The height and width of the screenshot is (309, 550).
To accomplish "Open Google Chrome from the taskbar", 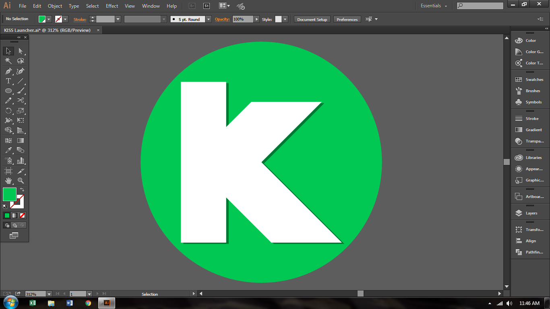I will [x=88, y=303].
